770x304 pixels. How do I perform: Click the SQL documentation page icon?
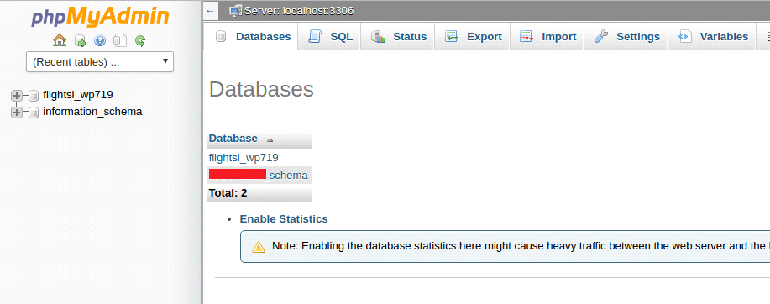point(120,41)
